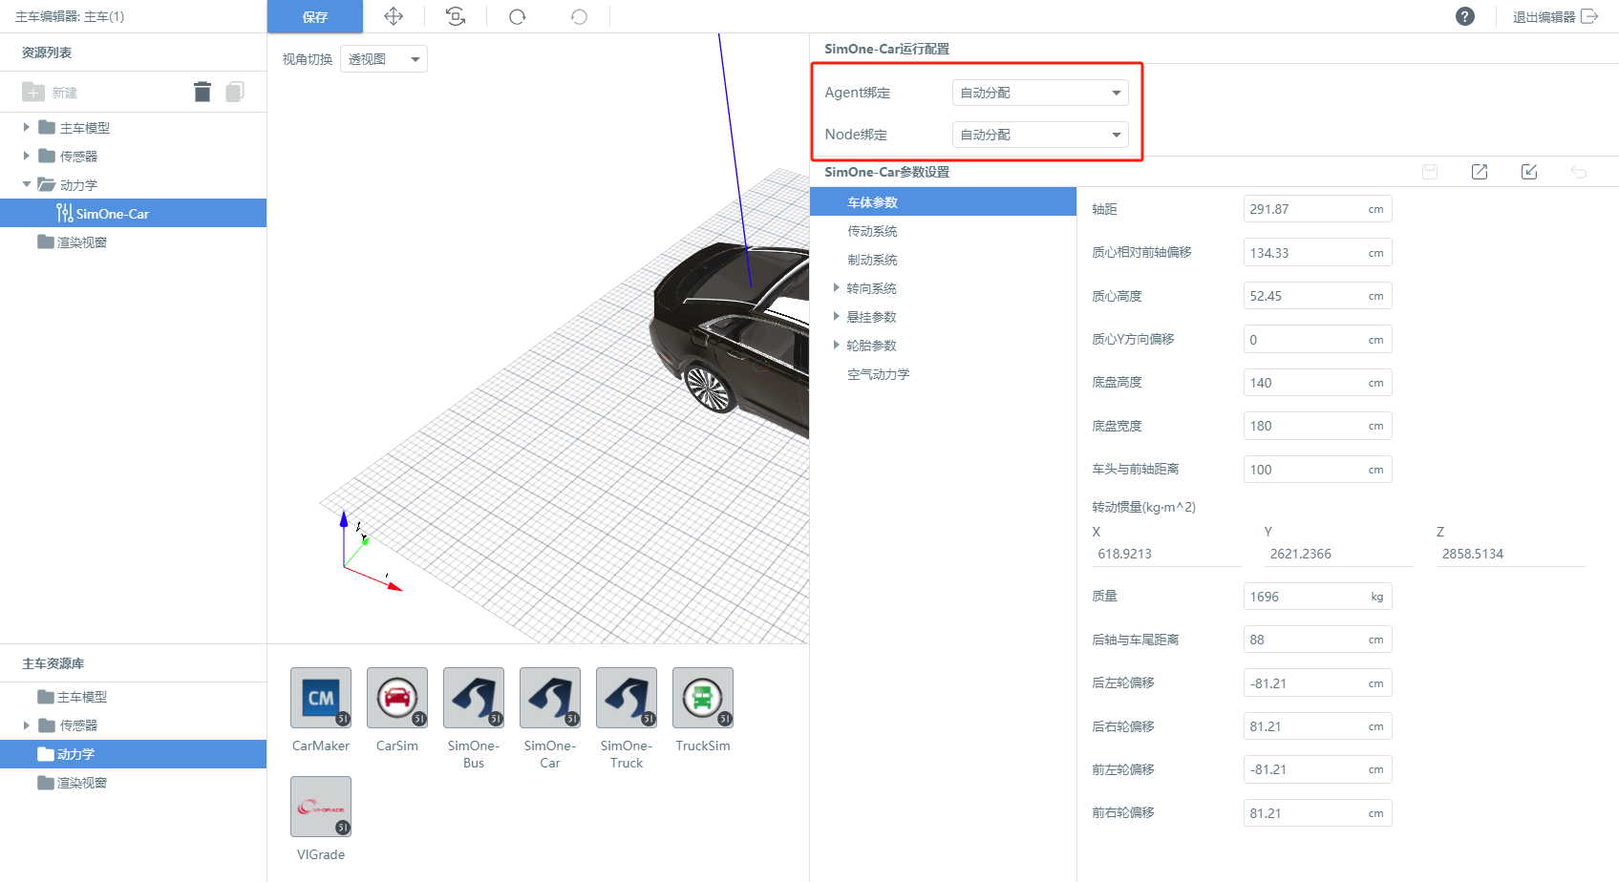Screen dimensions: 1619x882
Task: Click the 质量 input field
Action: point(1317,597)
